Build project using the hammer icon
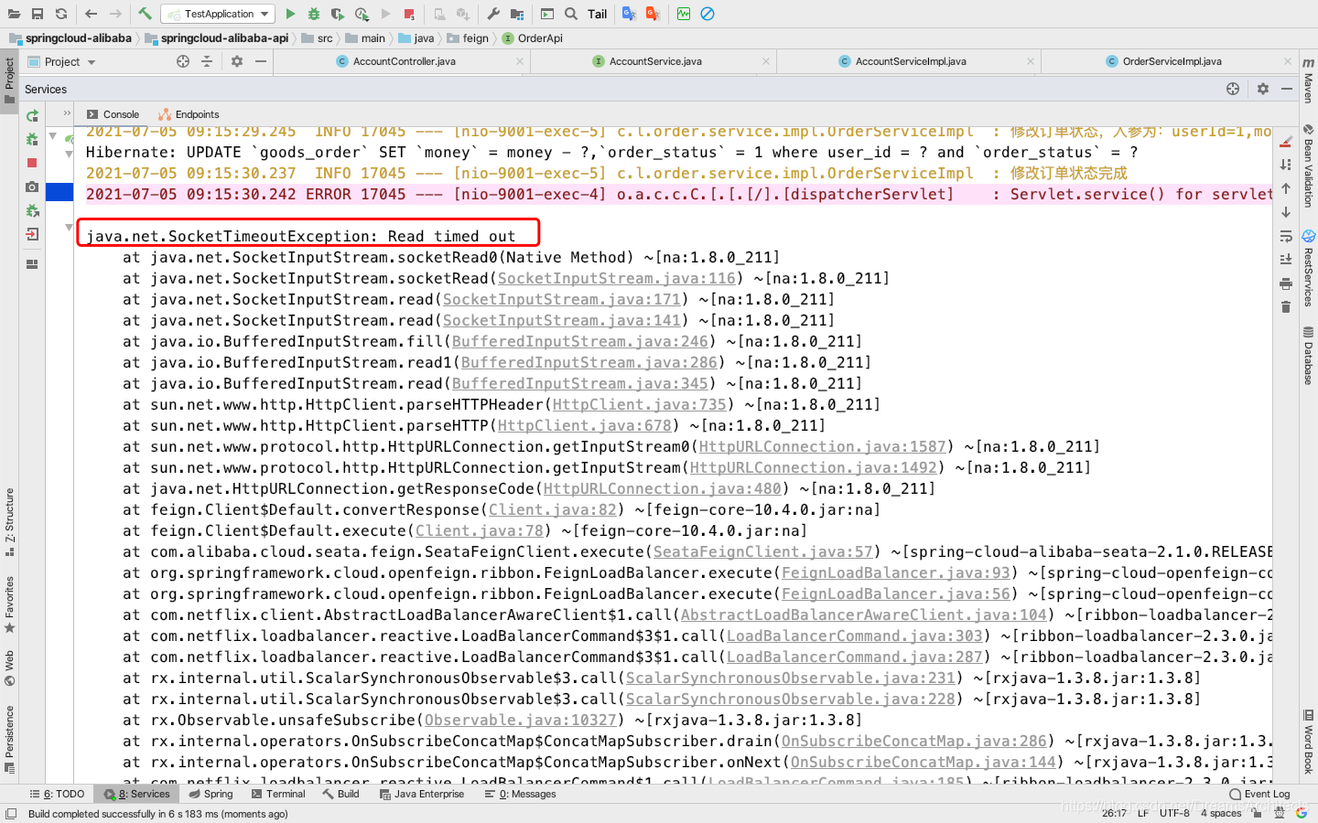 (x=145, y=14)
